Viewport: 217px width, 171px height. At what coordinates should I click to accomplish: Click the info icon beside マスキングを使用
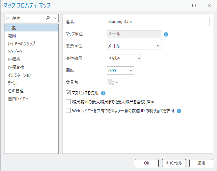tap(103, 93)
